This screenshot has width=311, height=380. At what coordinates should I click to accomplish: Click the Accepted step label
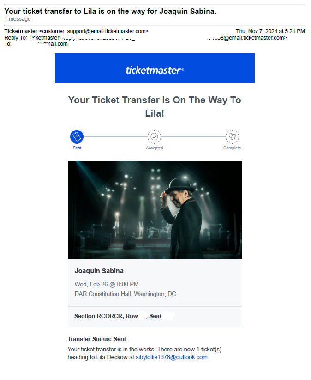click(x=155, y=148)
